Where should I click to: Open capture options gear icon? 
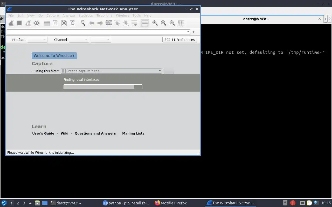37,23
